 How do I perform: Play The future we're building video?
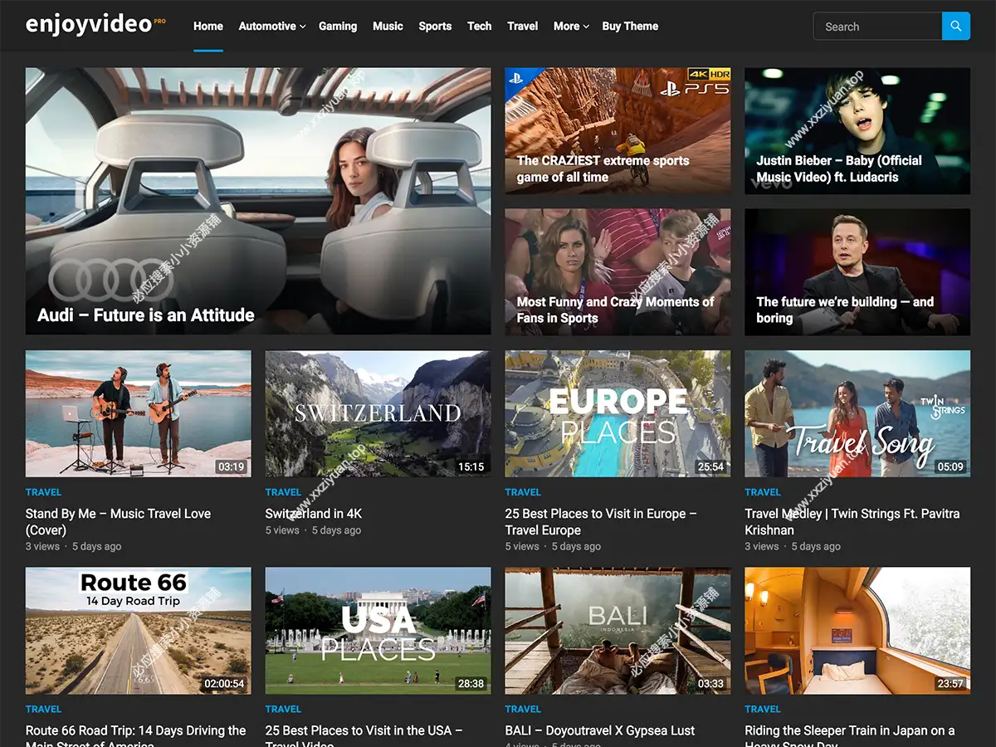click(x=857, y=271)
